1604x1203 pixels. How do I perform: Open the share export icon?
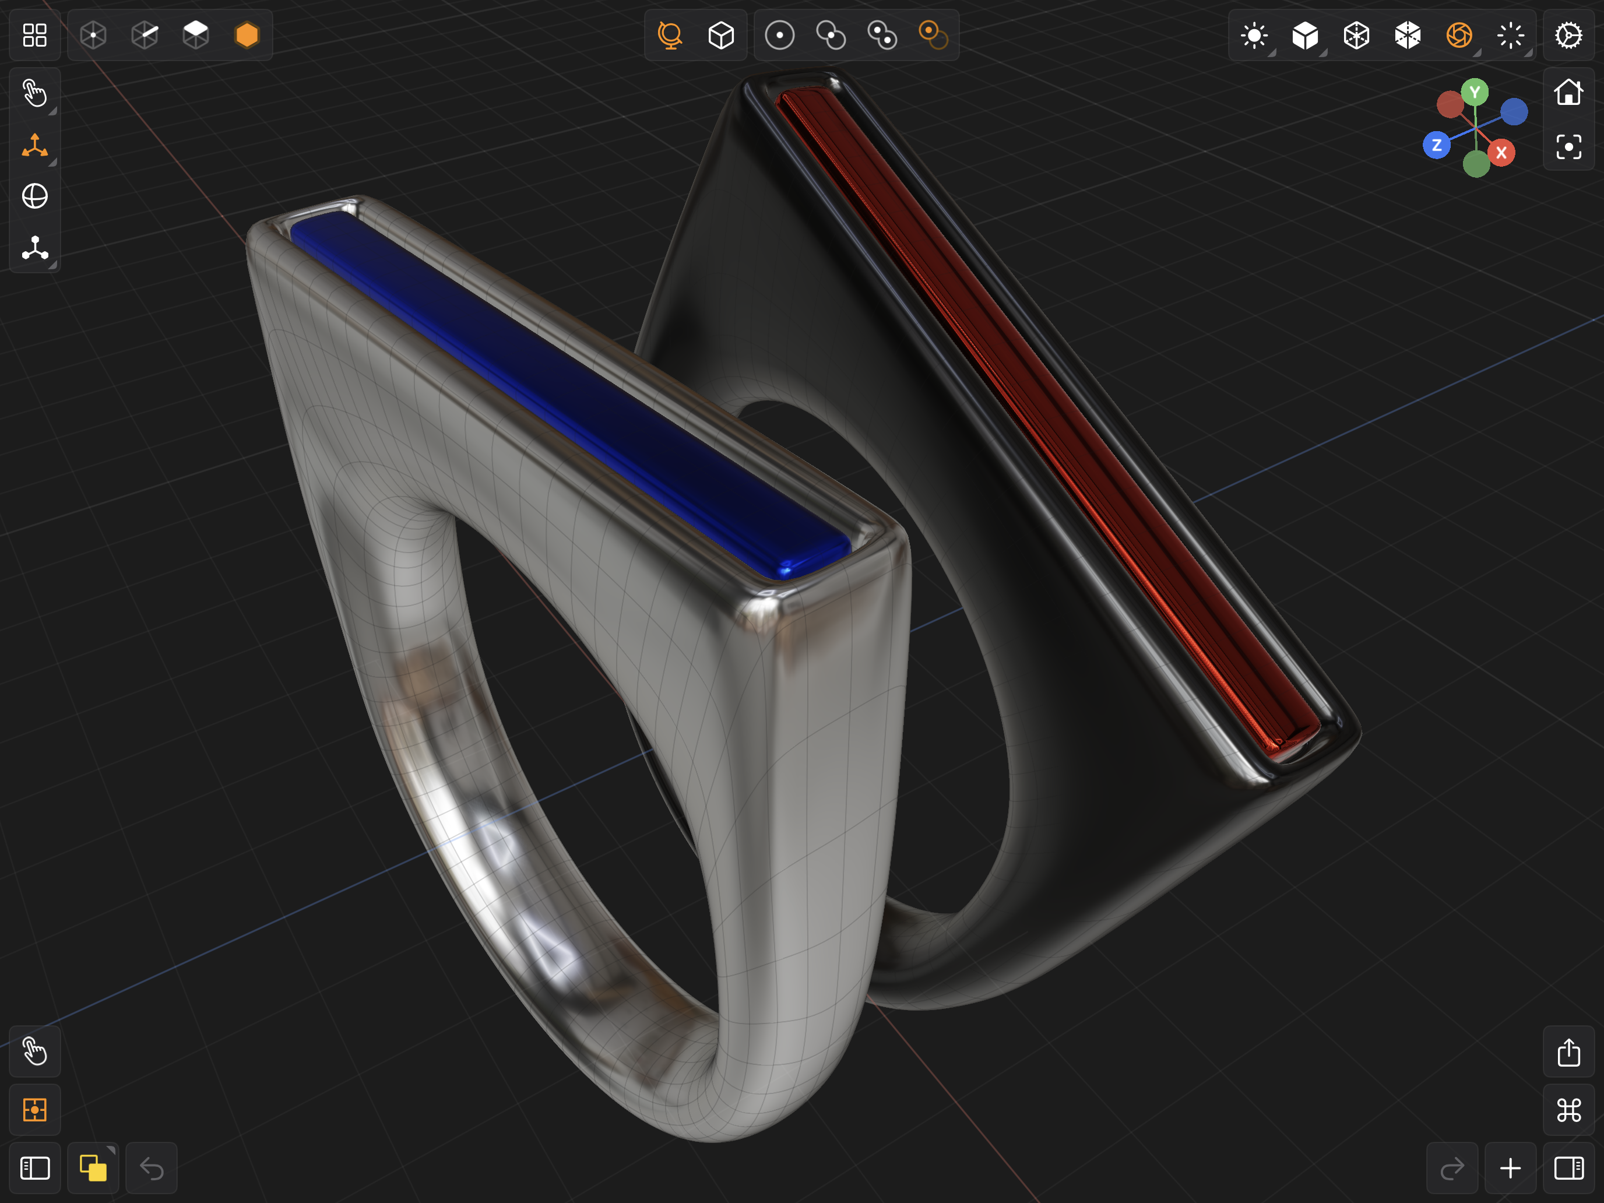1568,1052
